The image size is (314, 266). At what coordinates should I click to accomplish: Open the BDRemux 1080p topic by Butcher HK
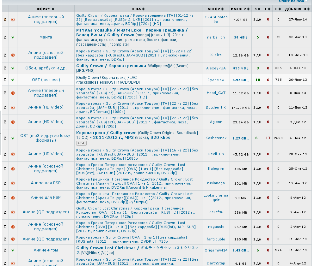click(x=137, y=108)
